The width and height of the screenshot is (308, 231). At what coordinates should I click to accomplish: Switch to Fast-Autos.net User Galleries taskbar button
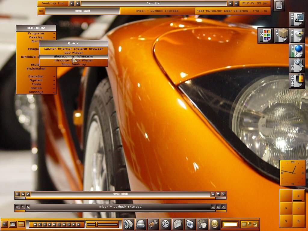point(233,11)
